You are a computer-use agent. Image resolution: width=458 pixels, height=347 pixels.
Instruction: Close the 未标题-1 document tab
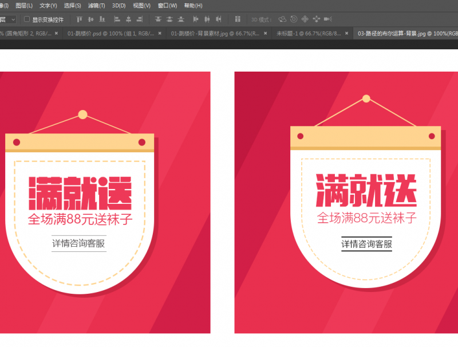coord(345,34)
